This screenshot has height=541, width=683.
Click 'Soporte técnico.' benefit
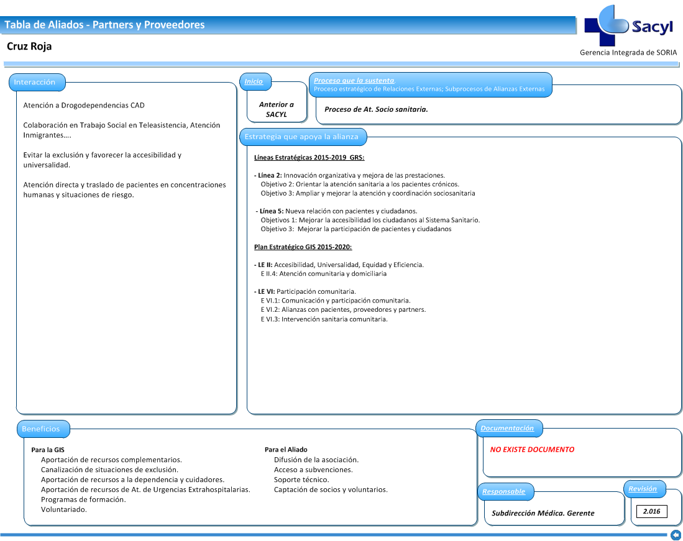[x=301, y=480]
